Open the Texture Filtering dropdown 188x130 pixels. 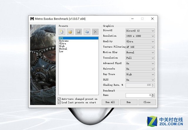(x=140, y=47)
